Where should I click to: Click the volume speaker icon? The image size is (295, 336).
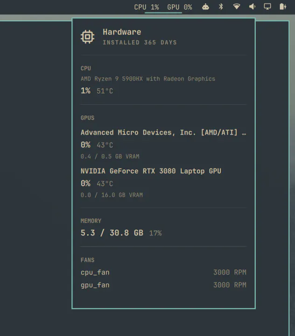point(252,7)
